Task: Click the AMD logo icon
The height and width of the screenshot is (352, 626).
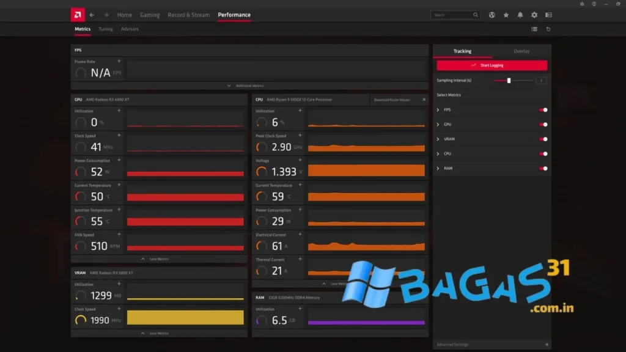Action: pyautogui.click(x=78, y=15)
